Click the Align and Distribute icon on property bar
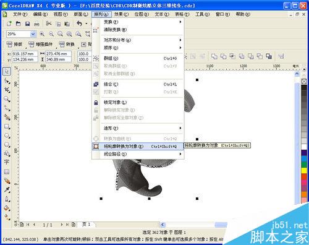The width and height of the screenshot is (309, 245). [x=281, y=56]
